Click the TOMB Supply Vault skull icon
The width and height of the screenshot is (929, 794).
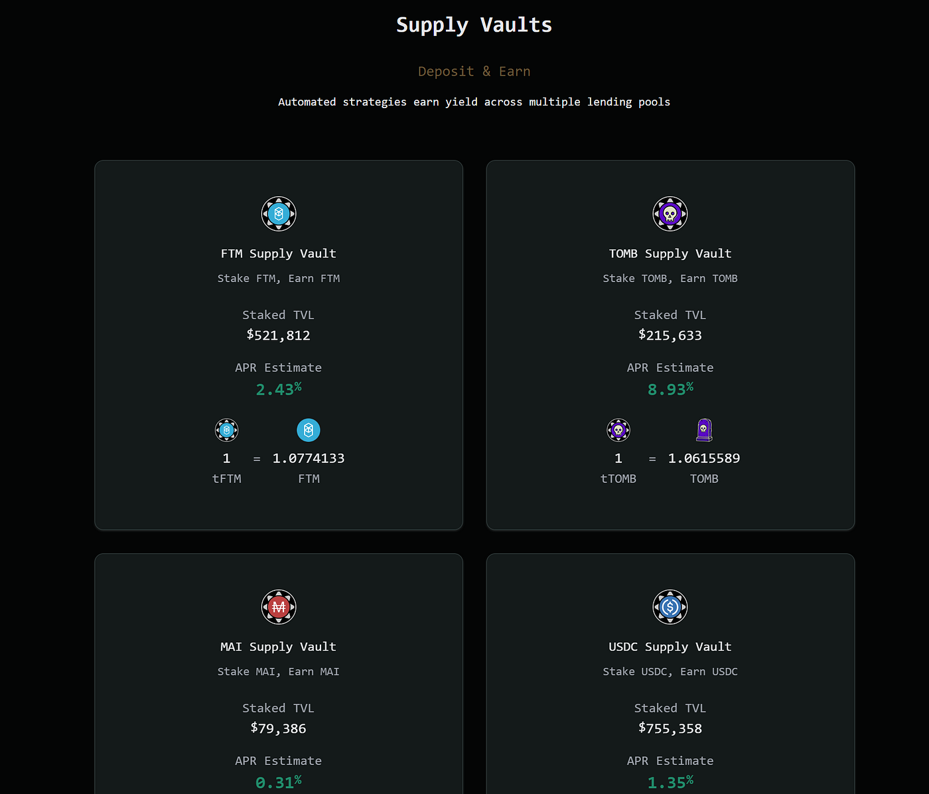[670, 214]
